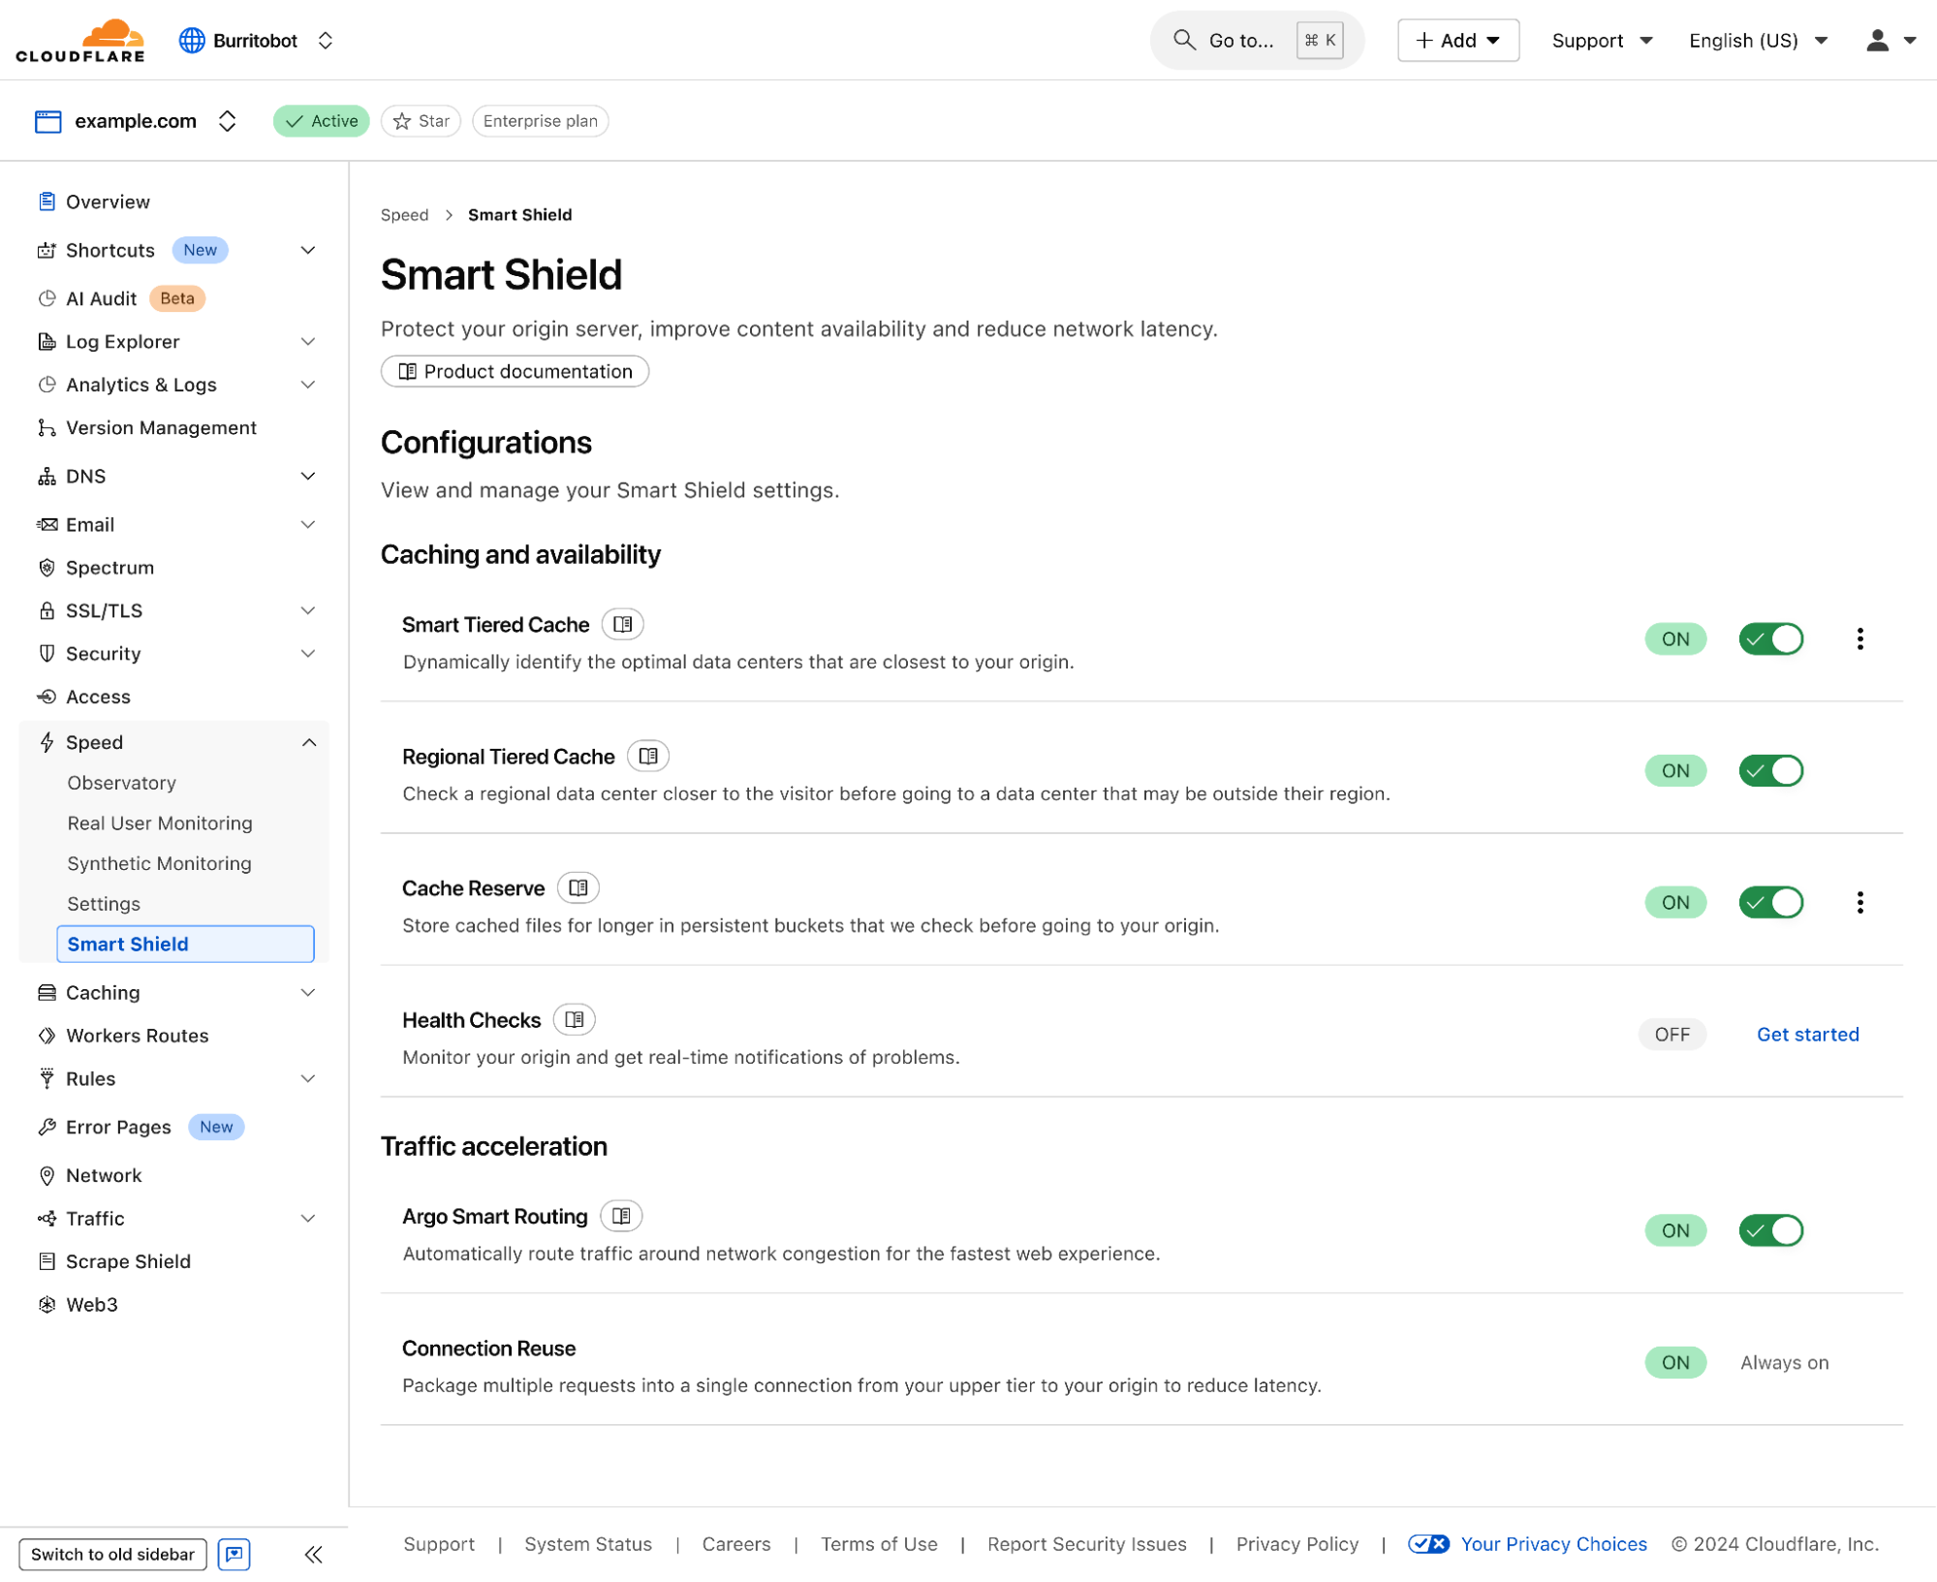This screenshot has height=1582, width=1937.
Task: Click Get started for Health Checks
Action: pyautogui.click(x=1807, y=1035)
